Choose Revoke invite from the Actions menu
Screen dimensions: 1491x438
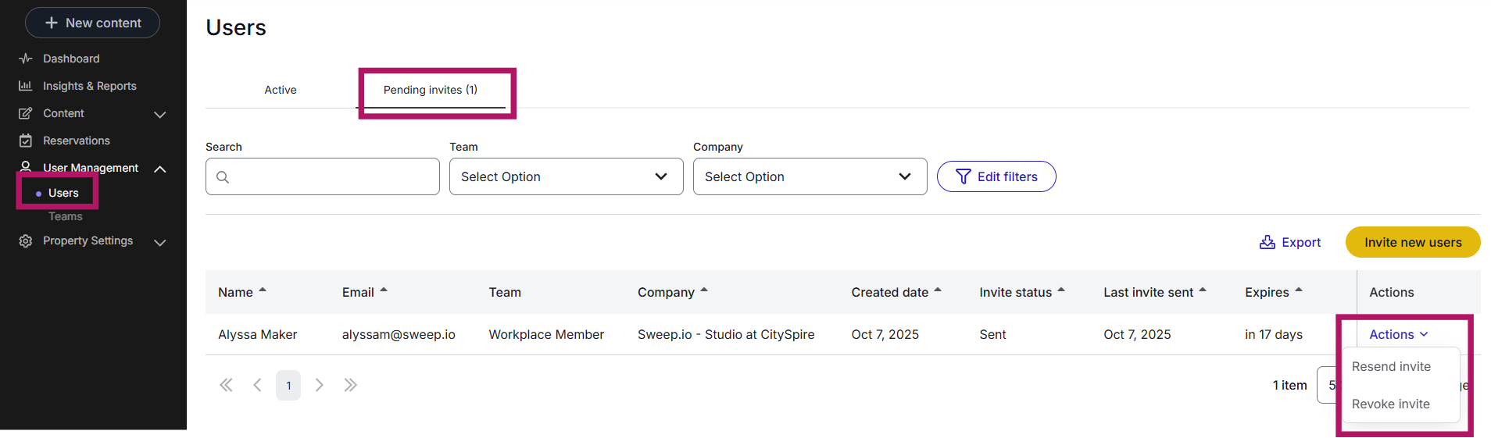tap(1390, 404)
